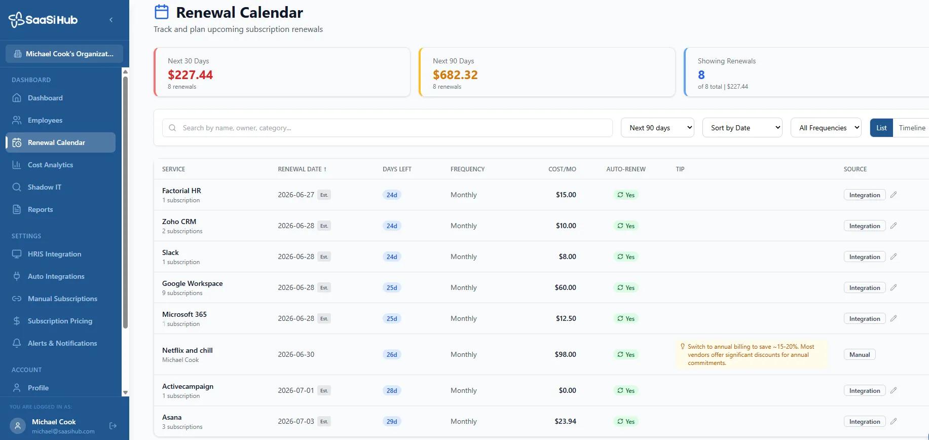929x440 pixels.
Task: Click the Est. badge on Asana renewal date
Action: (x=324, y=421)
